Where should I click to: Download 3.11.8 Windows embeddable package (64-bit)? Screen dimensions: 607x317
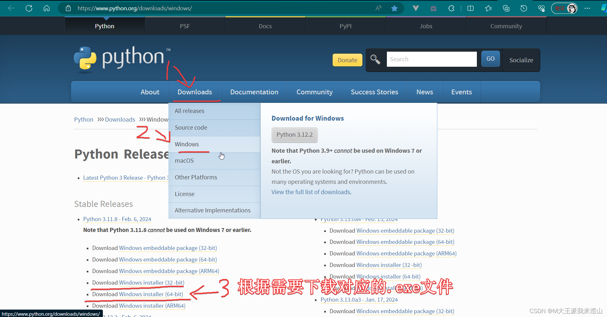(x=168, y=260)
